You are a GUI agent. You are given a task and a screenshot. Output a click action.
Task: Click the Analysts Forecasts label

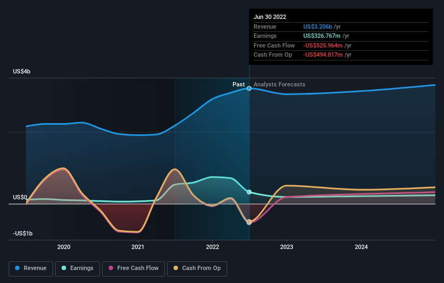(x=280, y=85)
